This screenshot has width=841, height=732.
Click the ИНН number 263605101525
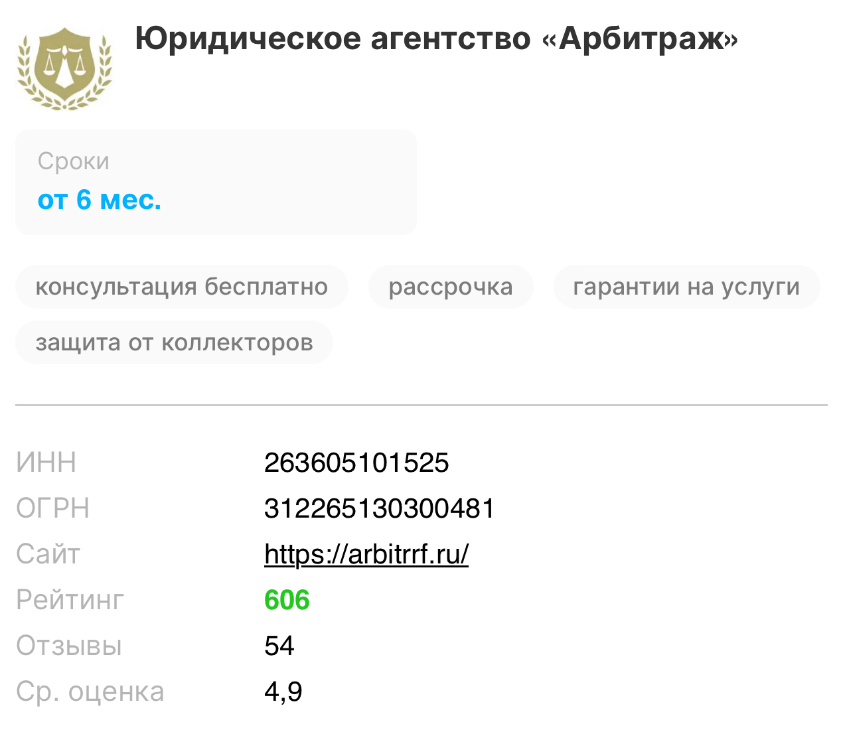pos(356,463)
